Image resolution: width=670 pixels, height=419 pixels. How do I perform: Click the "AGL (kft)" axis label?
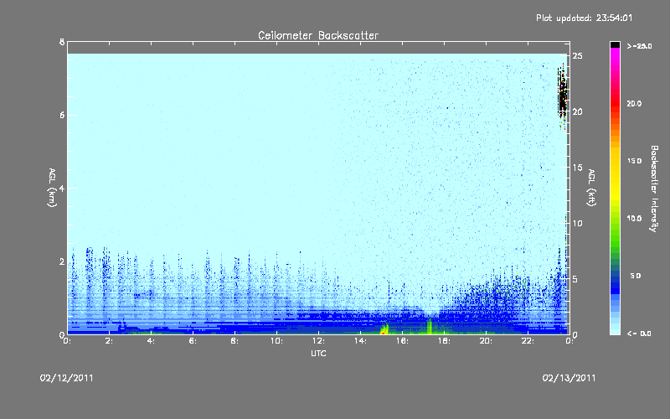[591, 188]
